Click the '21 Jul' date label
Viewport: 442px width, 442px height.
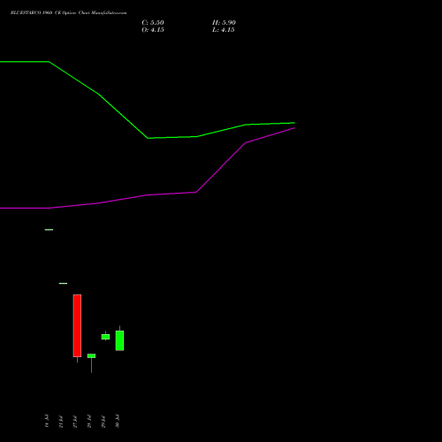(61, 421)
